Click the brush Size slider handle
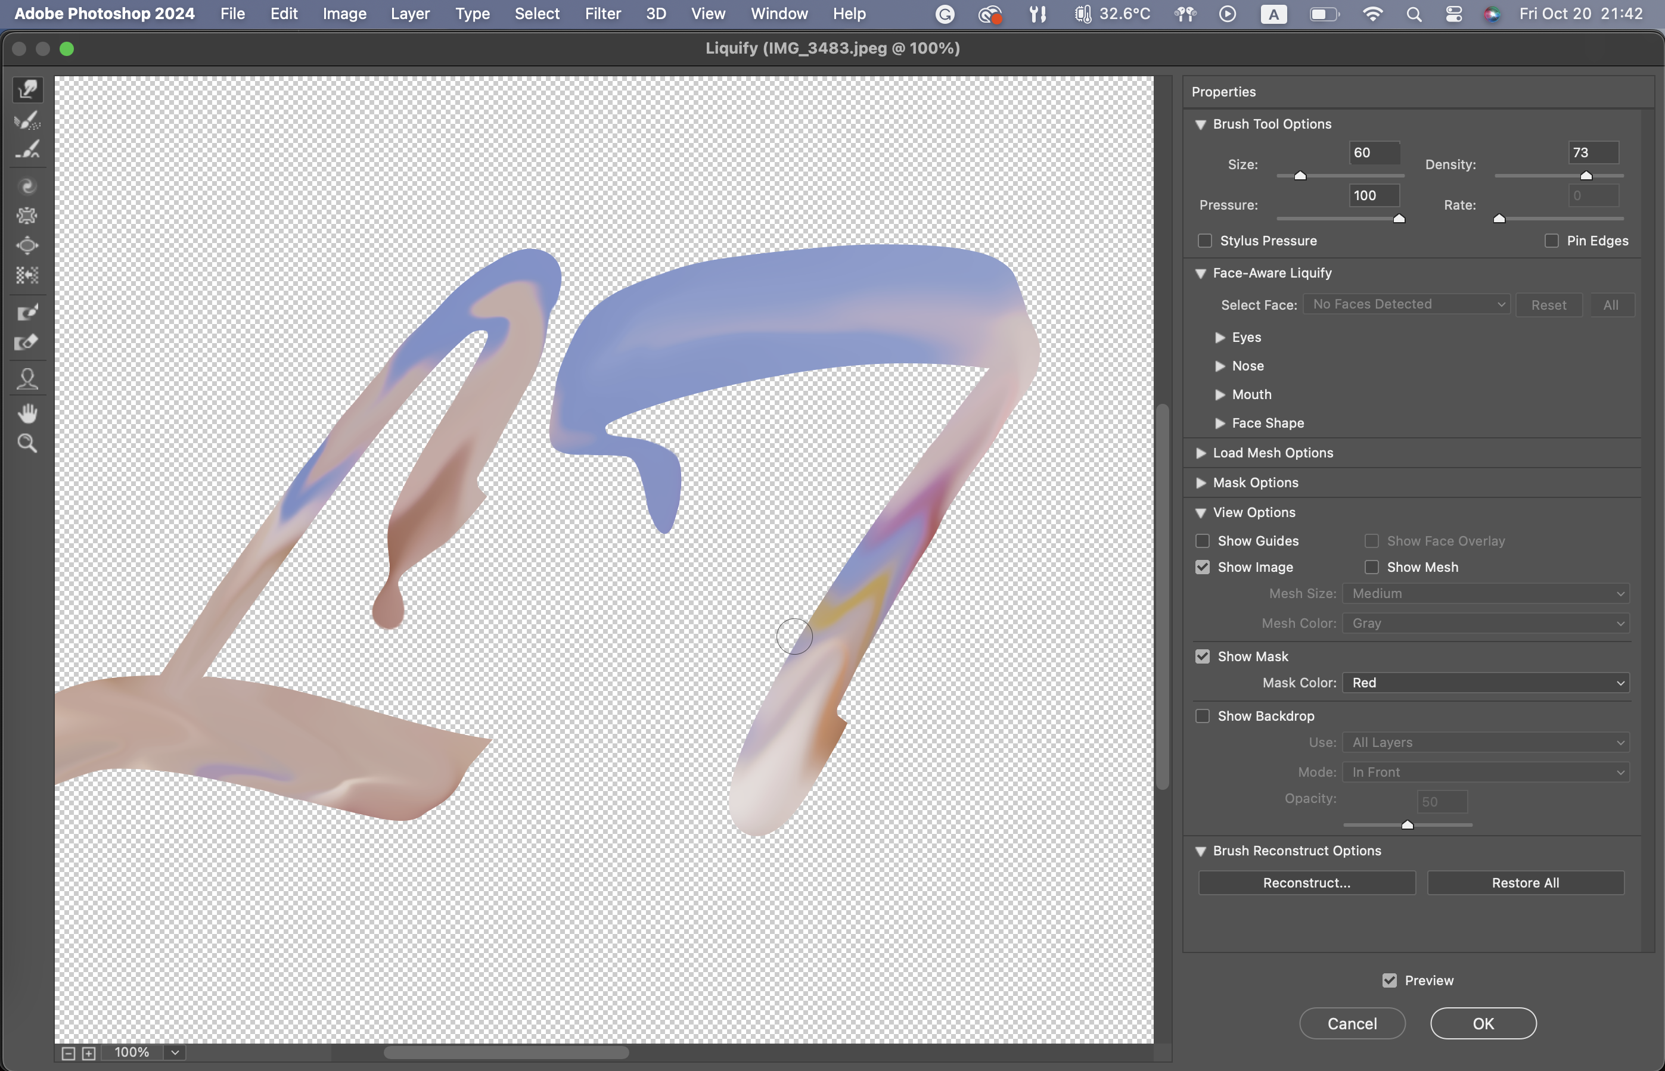This screenshot has width=1665, height=1071. coord(1300,176)
